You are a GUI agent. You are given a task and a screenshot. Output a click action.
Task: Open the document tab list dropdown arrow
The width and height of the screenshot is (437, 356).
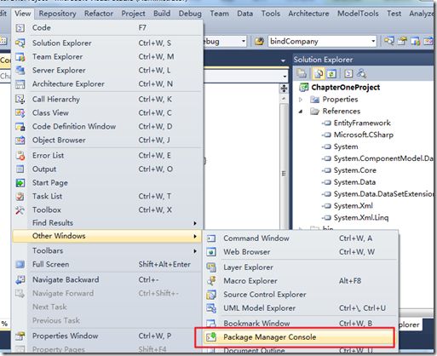[x=283, y=60]
